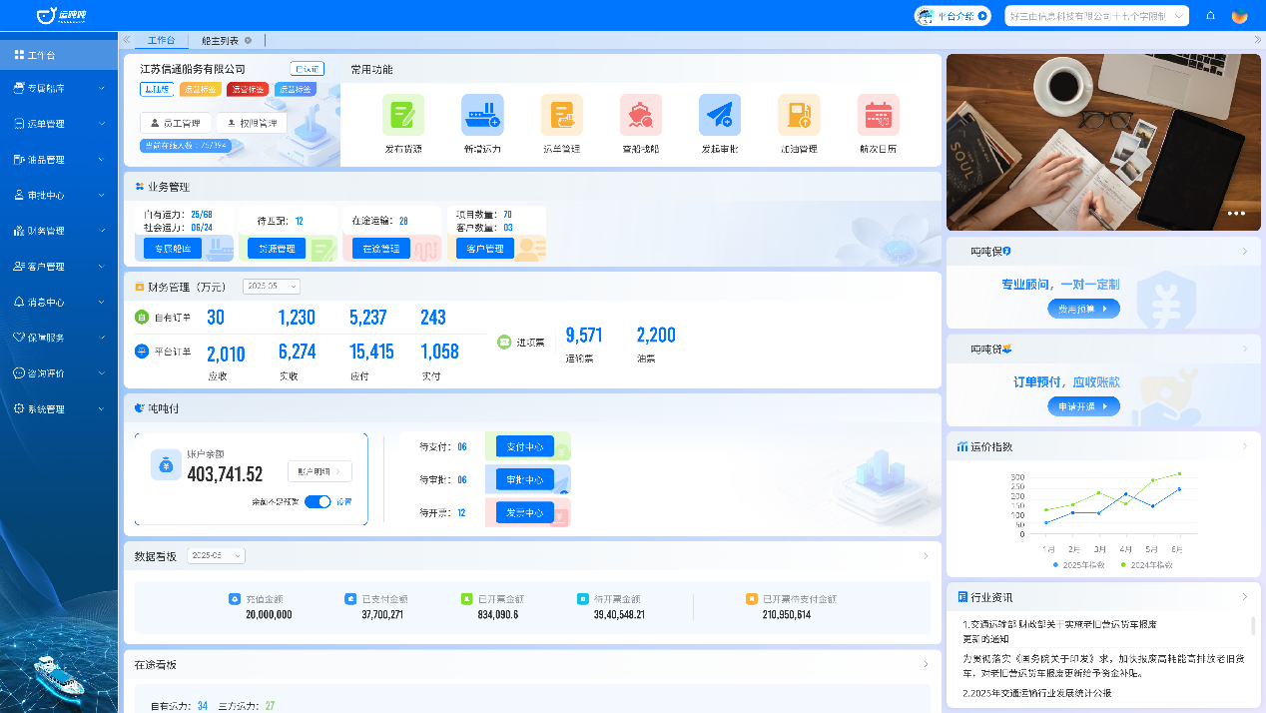Click the notification bell in header
Viewport: 1266px width, 713px height.
(x=1210, y=16)
